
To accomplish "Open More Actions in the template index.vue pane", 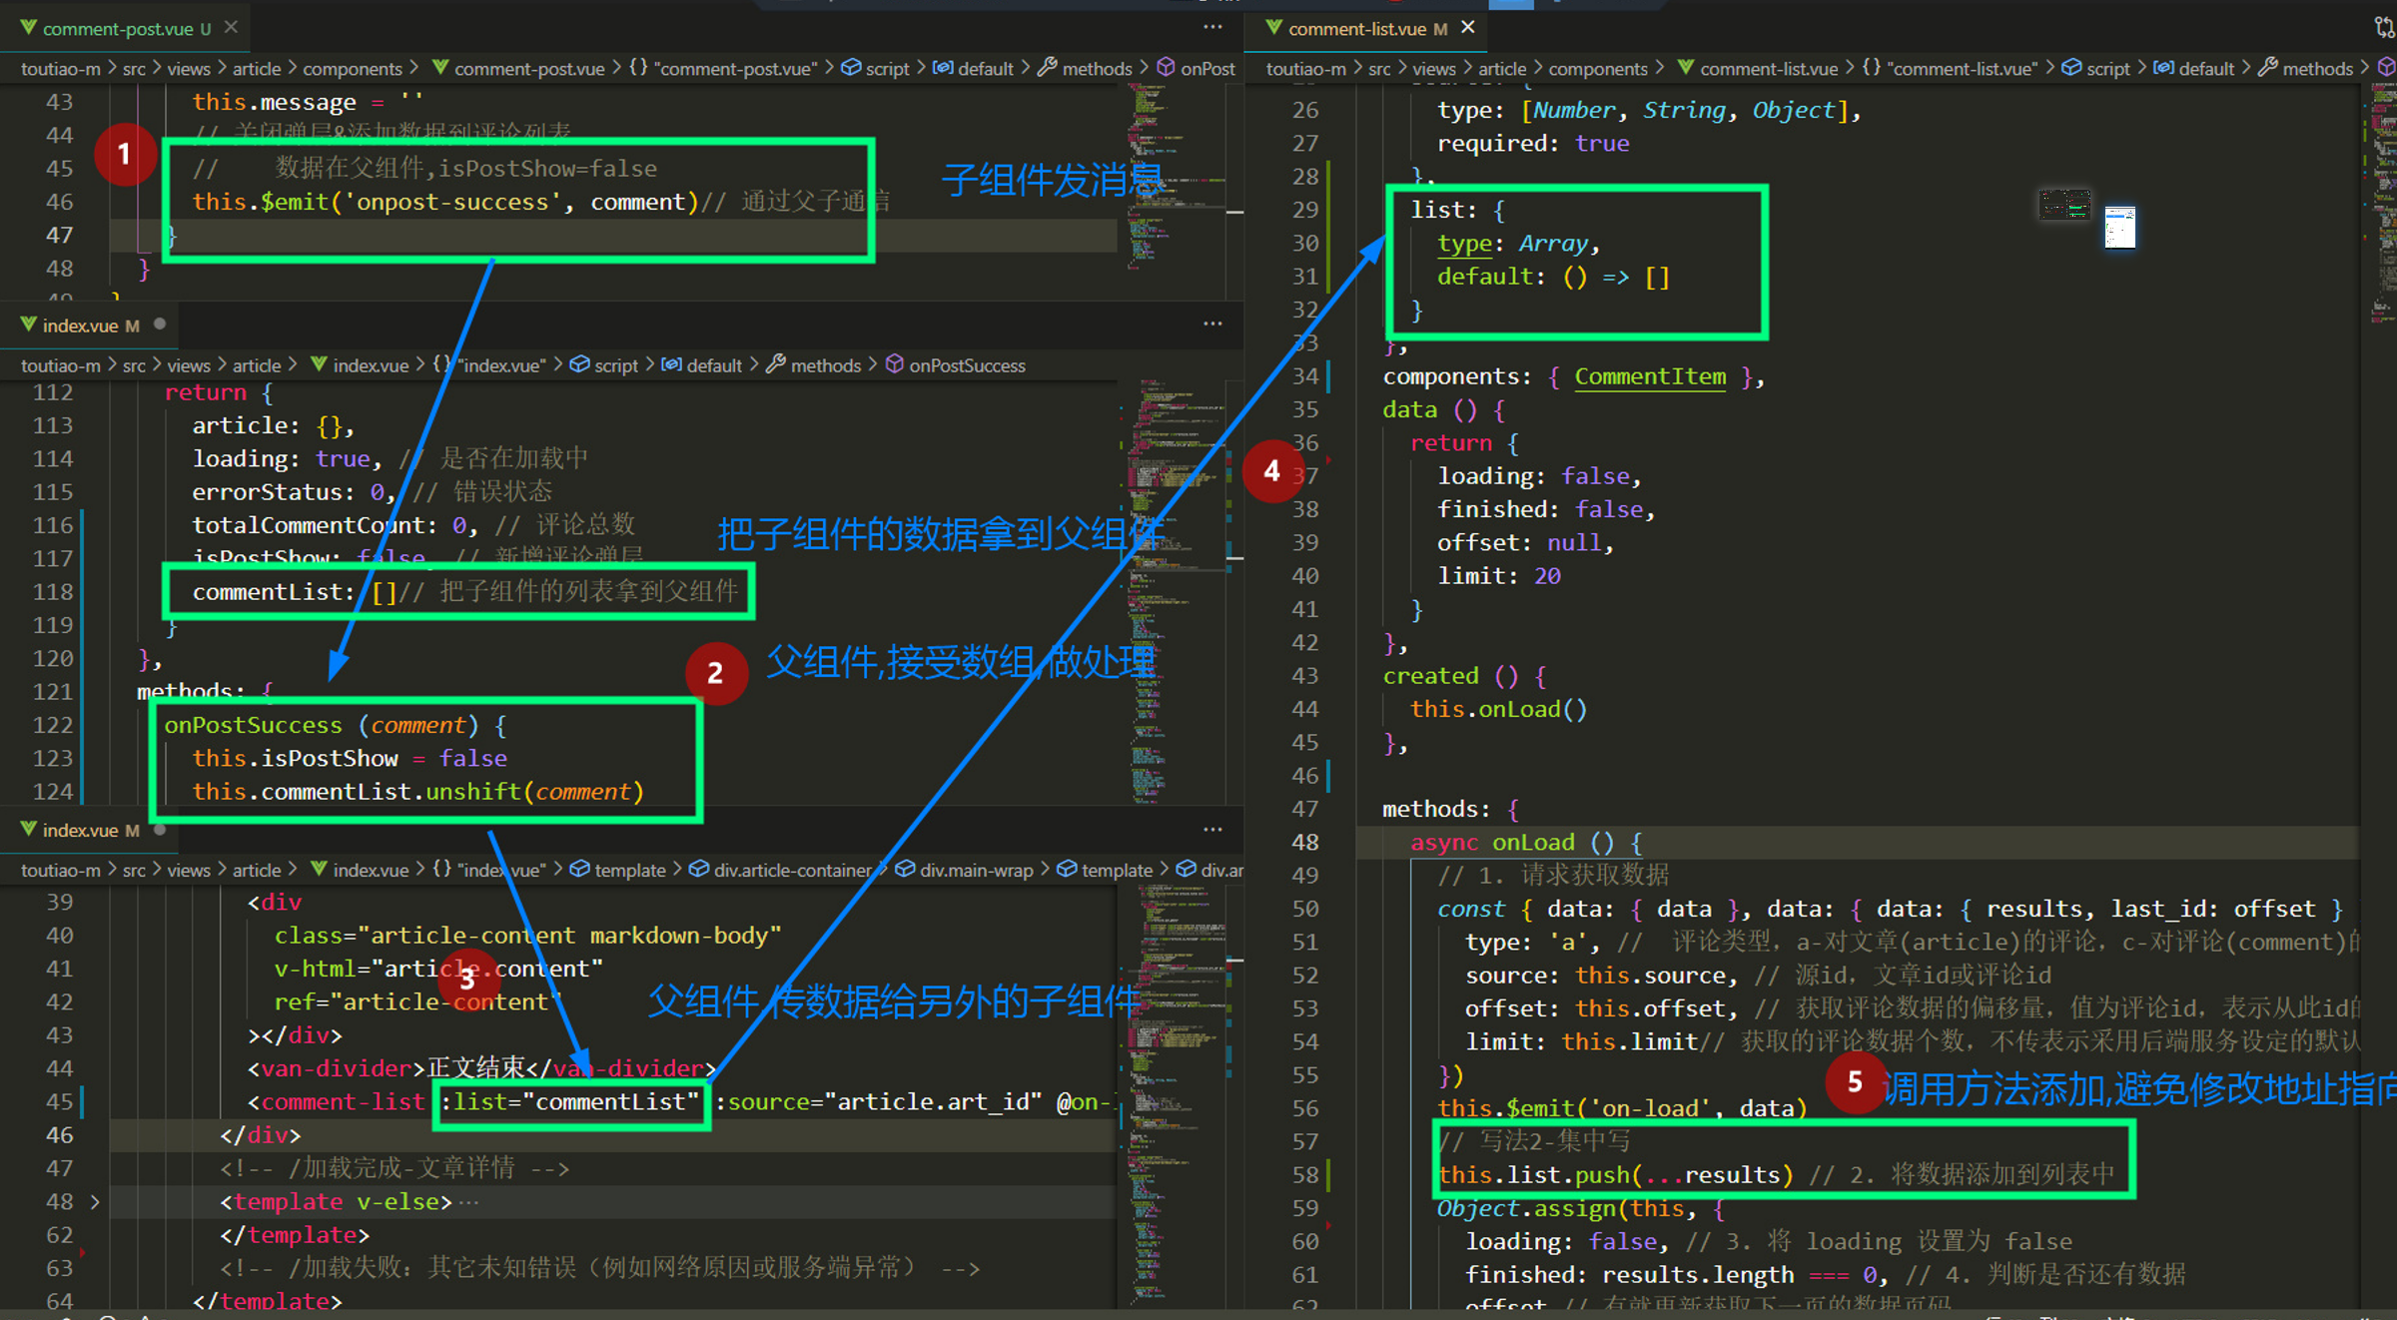I will [x=1212, y=830].
